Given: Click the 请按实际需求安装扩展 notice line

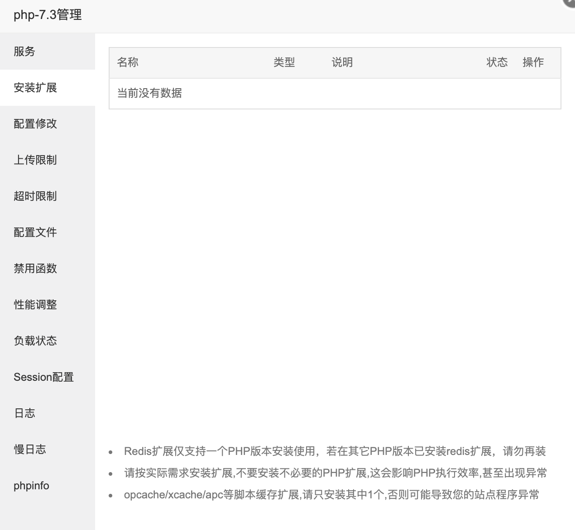Looking at the screenshot, I should 335,473.
